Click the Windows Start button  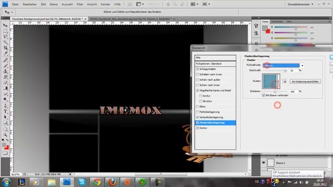6,182
